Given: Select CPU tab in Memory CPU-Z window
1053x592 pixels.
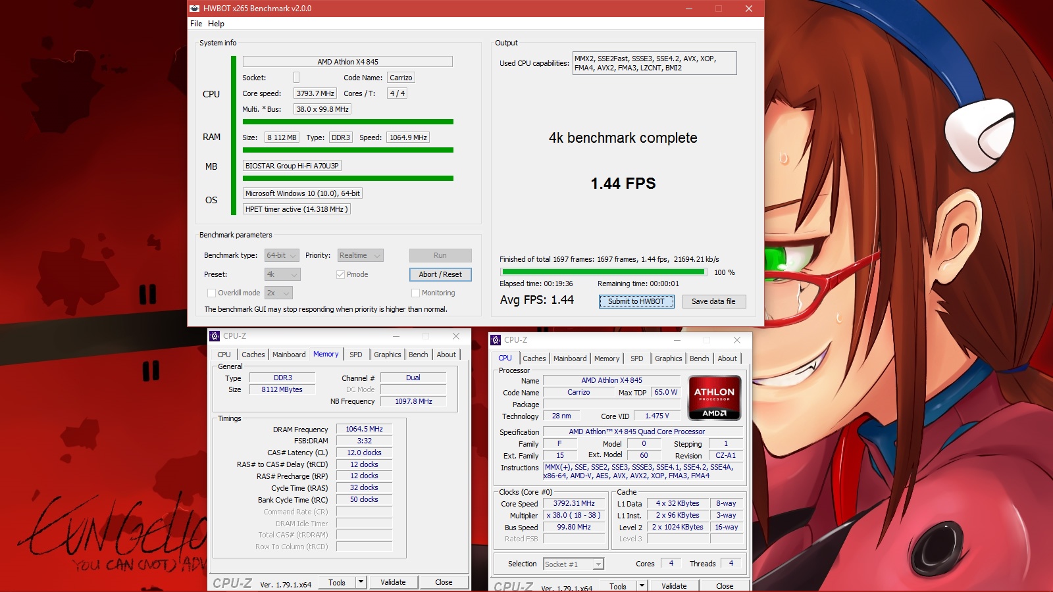Looking at the screenshot, I should click(x=224, y=355).
